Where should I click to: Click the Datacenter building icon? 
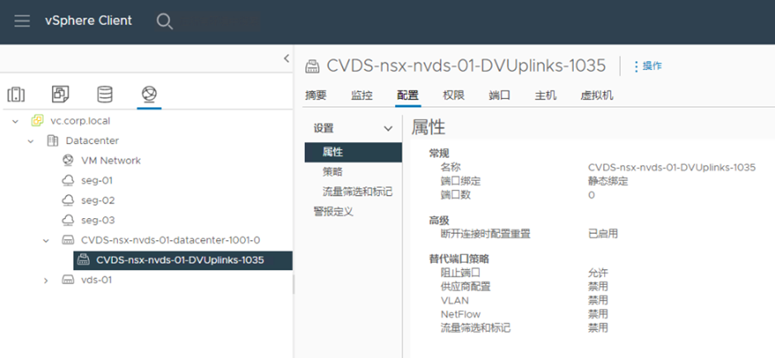(x=53, y=141)
